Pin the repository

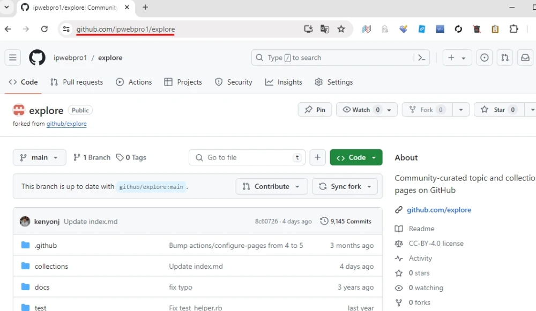[x=315, y=109]
